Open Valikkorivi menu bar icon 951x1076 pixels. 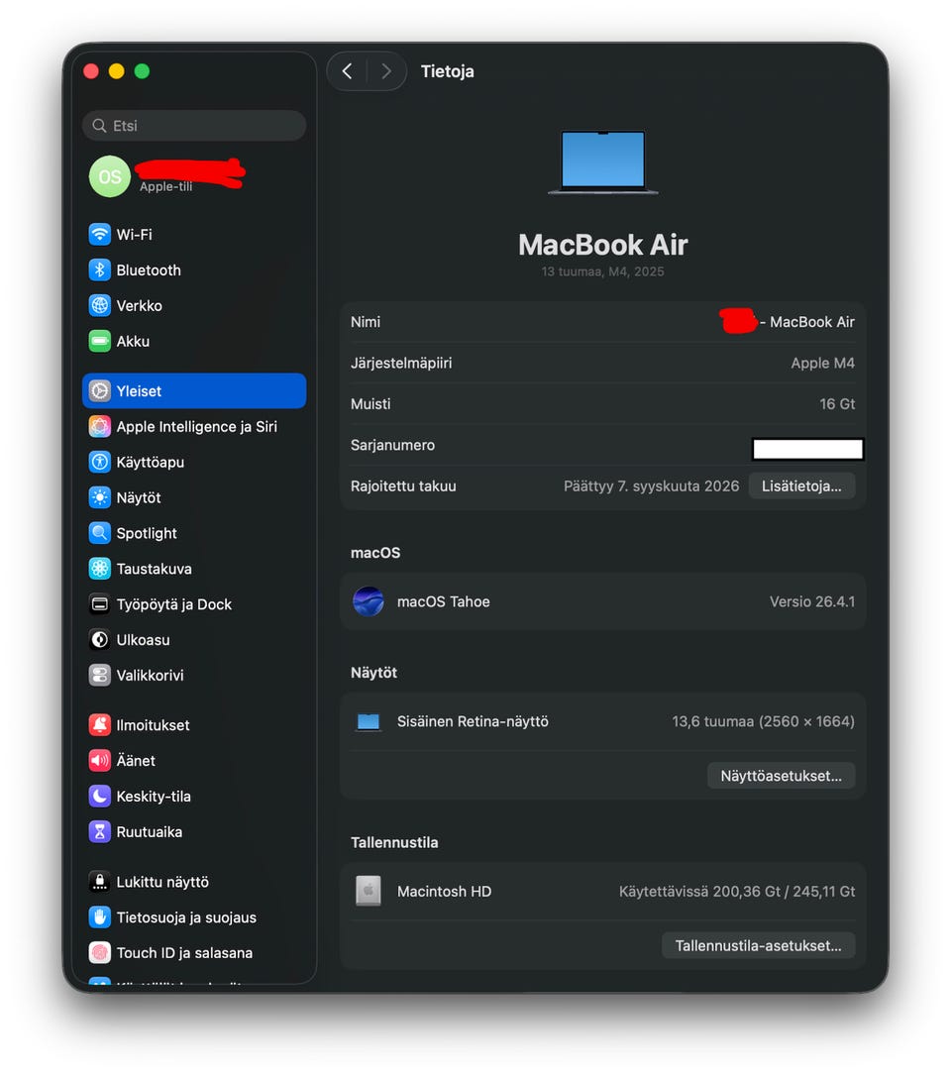click(x=99, y=676)
